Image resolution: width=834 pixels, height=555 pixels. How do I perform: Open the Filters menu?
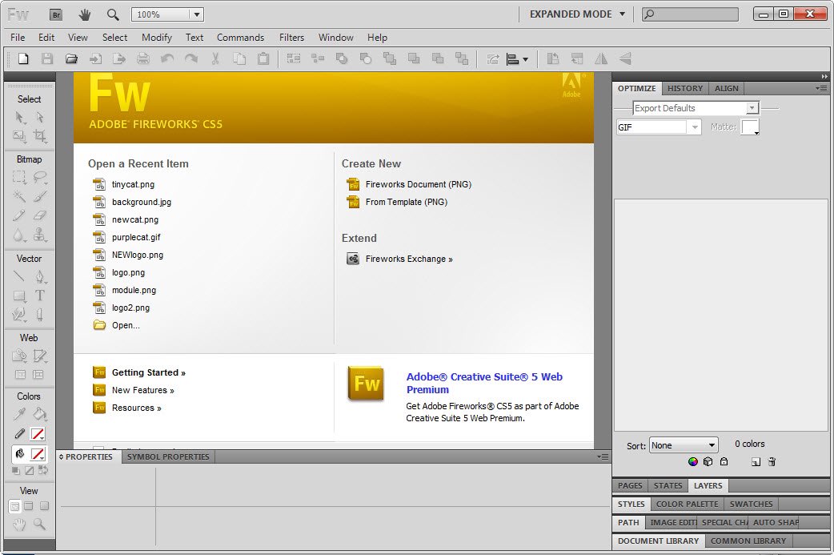[x=291, y=38]
